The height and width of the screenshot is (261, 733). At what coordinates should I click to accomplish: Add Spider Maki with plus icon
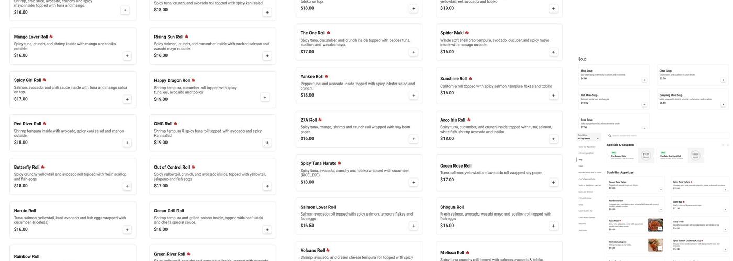pyautogui.click(x=553, y=52)
